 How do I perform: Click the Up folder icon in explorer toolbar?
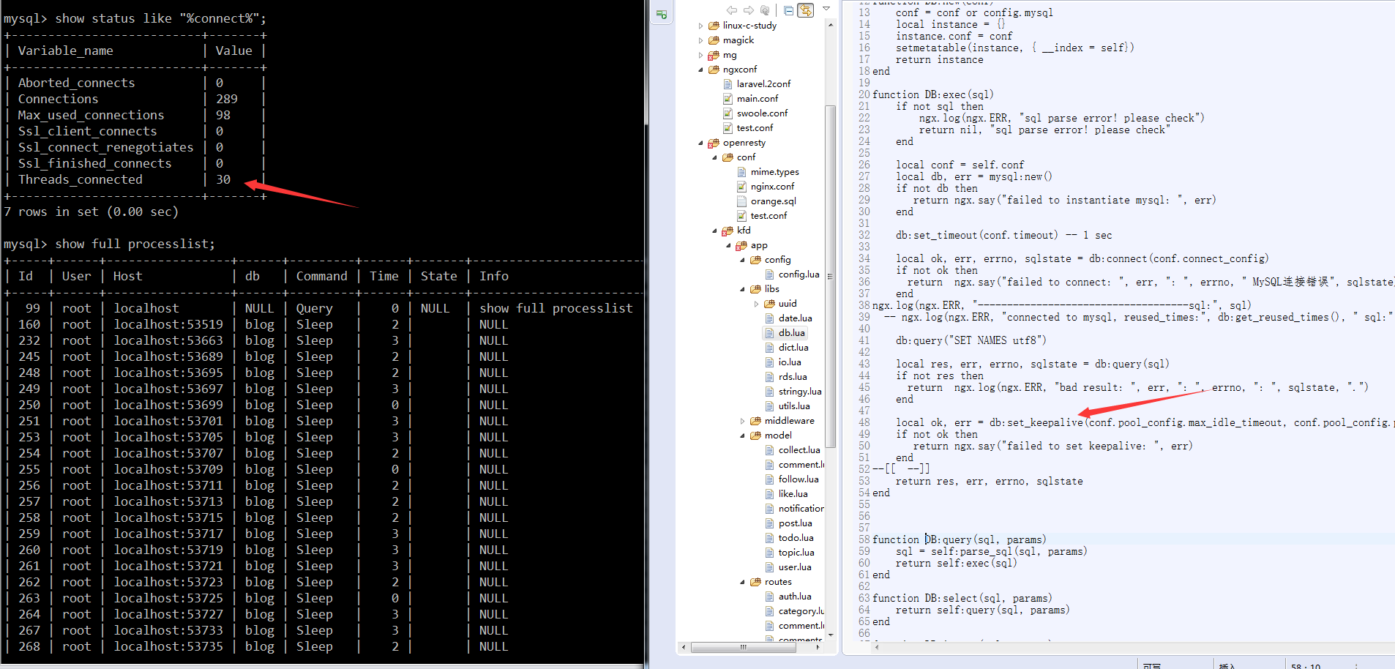coord(765,10)
